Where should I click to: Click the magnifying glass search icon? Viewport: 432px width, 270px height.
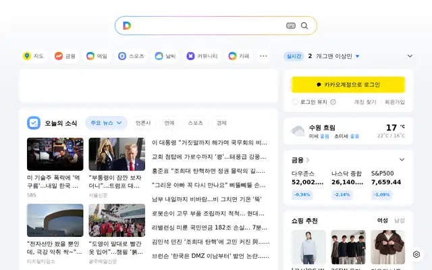(x=304, y=26)
